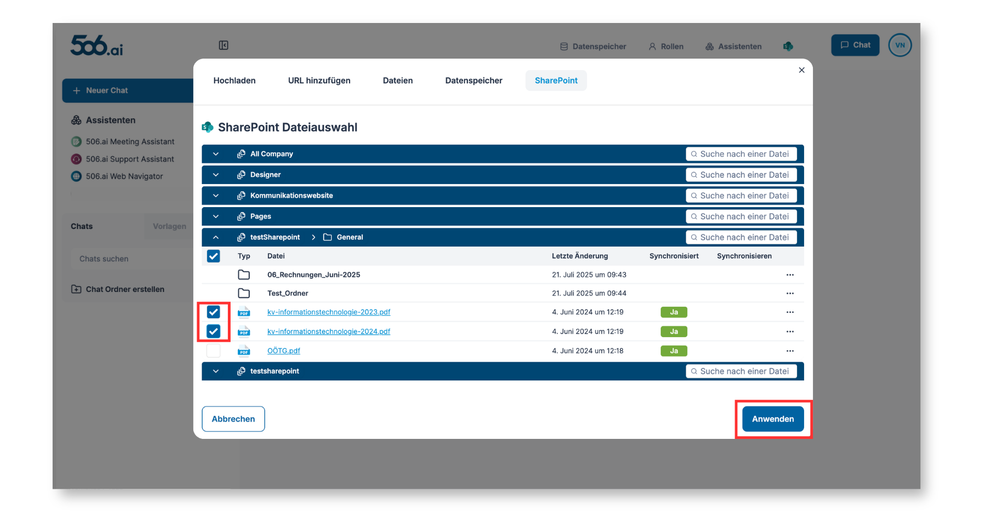Search files in testSharepoint General row
This screenshot has width=986, height=526.
(741, 237)
